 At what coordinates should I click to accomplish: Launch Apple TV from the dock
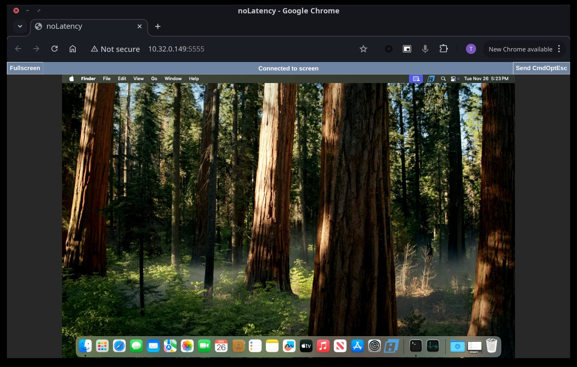306,346
